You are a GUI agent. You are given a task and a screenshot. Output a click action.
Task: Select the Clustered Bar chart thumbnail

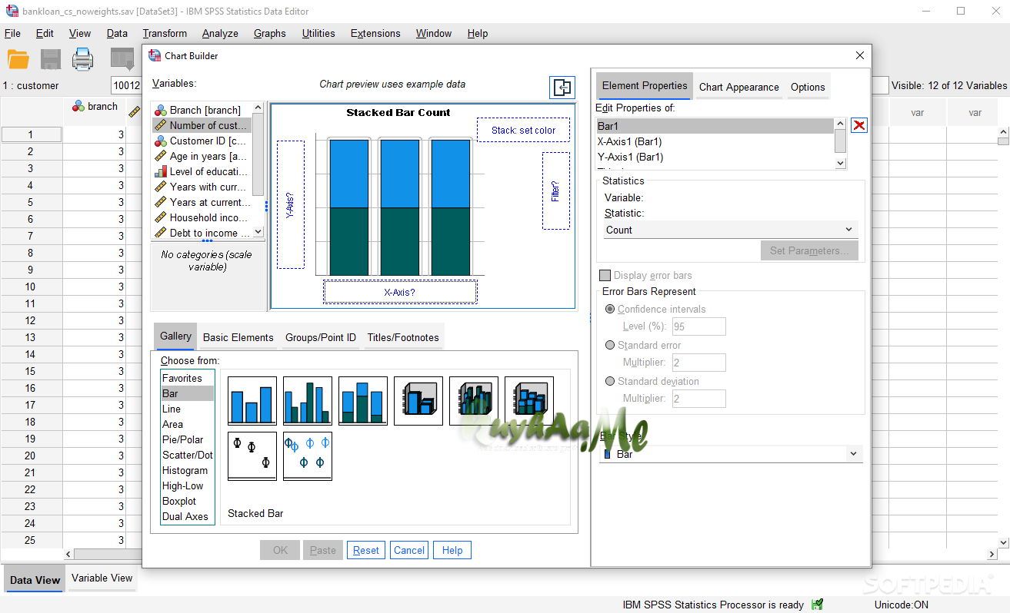308,401
